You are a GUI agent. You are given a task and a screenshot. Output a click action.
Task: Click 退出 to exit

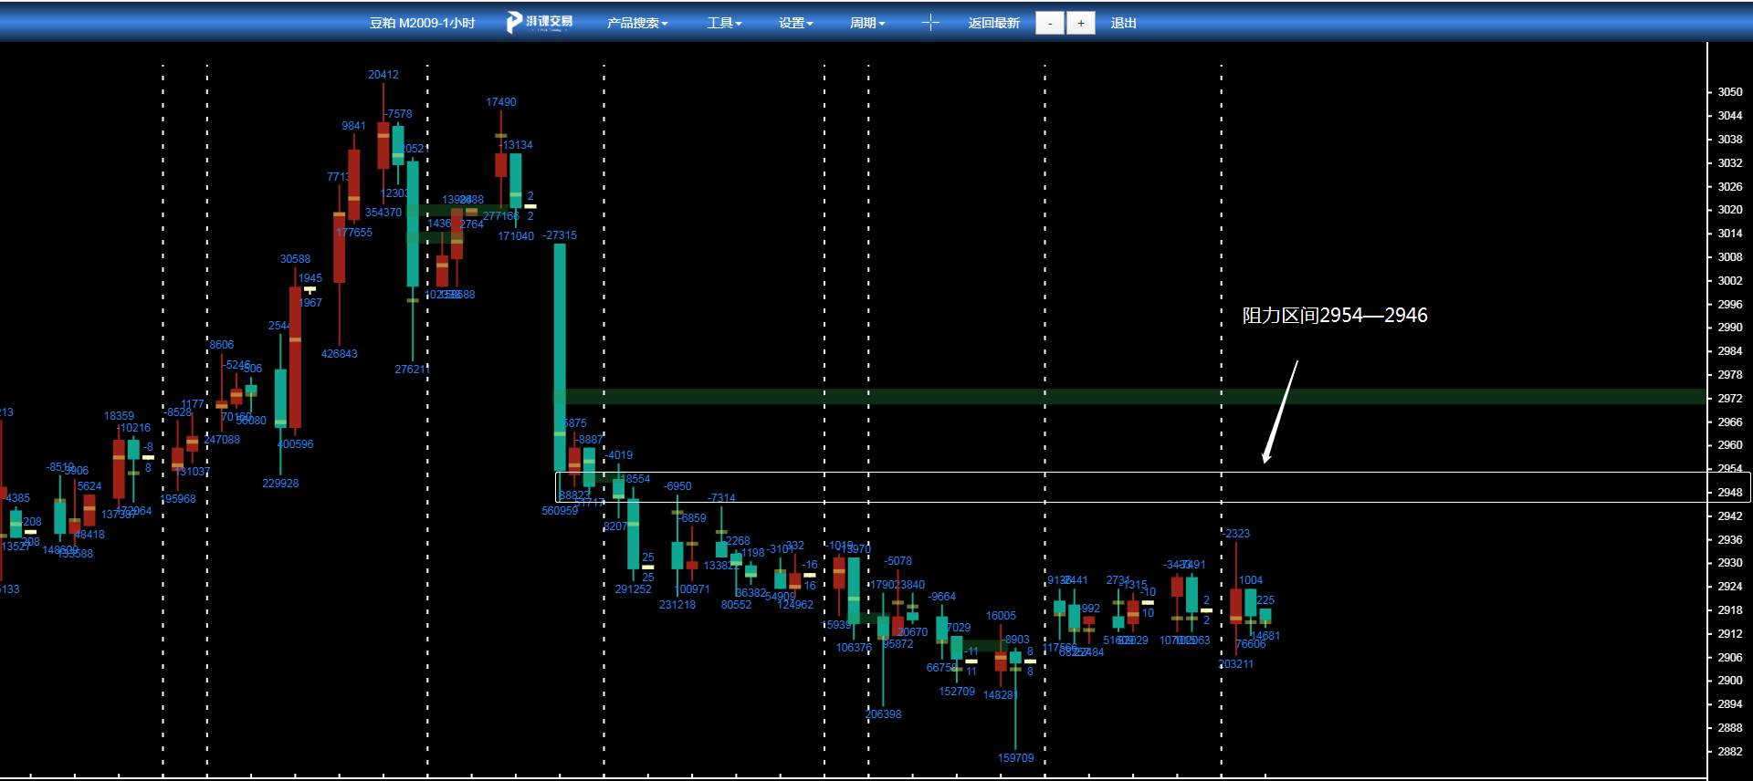[x=1123, y=23]
